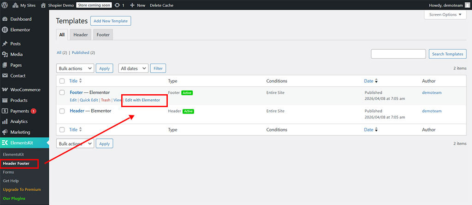
Task: Click the Media icon in sidebar
Action: coord(5,54)
